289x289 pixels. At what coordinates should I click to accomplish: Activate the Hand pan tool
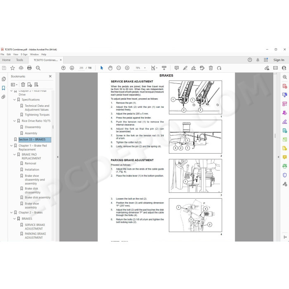coord(110,68)
